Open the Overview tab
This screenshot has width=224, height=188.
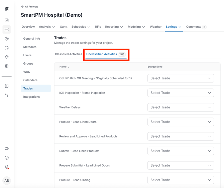(x=28, y=27)
